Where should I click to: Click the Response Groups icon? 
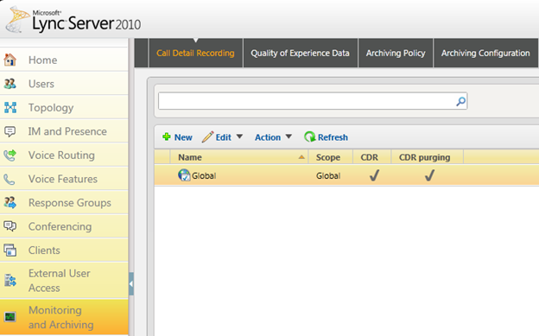[x=10, y=203]
